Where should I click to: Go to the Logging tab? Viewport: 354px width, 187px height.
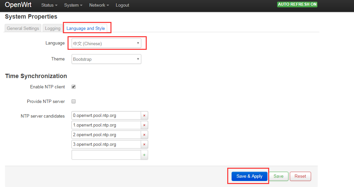(53, 28)
